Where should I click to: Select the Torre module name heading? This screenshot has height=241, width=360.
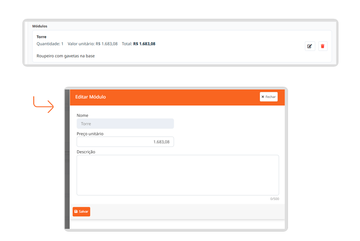tap(41, 37)
